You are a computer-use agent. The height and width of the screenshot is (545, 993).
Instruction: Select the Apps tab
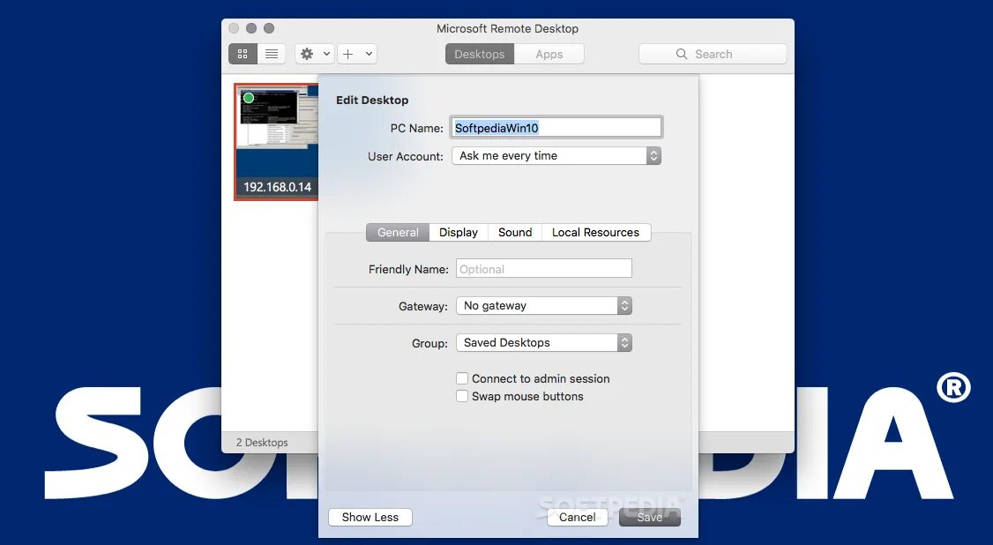point(549,54)
